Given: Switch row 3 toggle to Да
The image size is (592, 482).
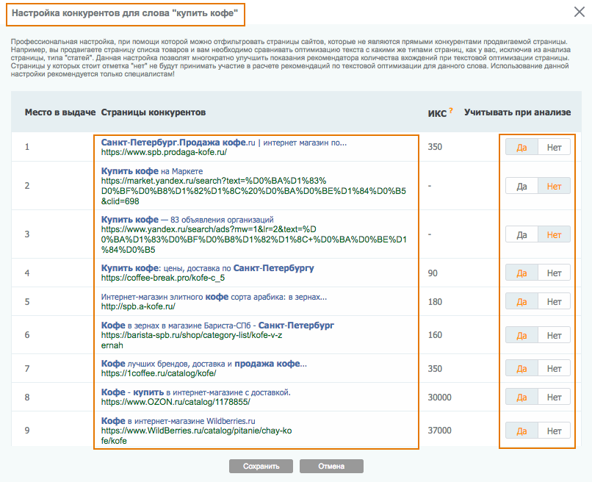Looking at the screenshot, I should [x=521, y=234].
